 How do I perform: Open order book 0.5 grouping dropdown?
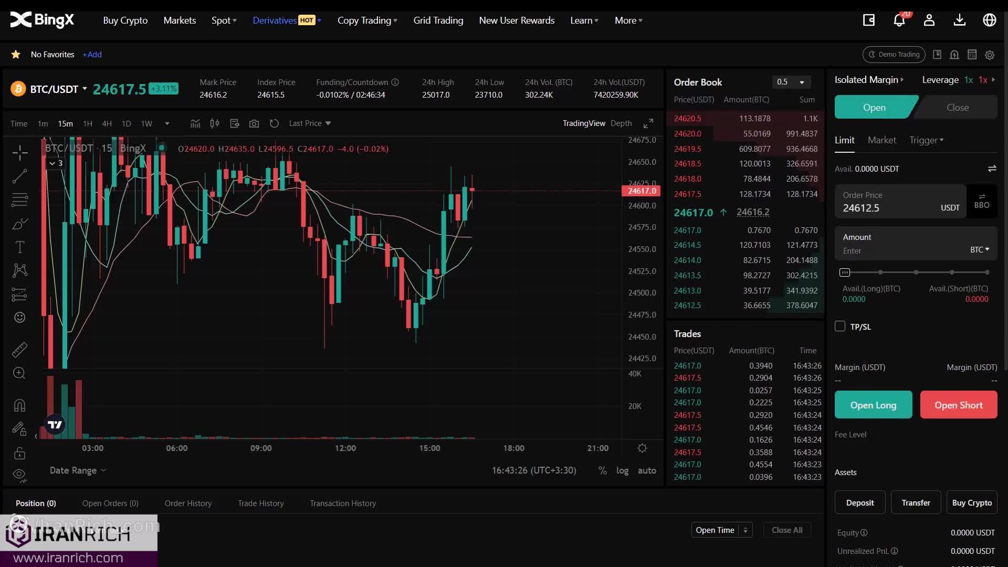(x=791, y=82)
